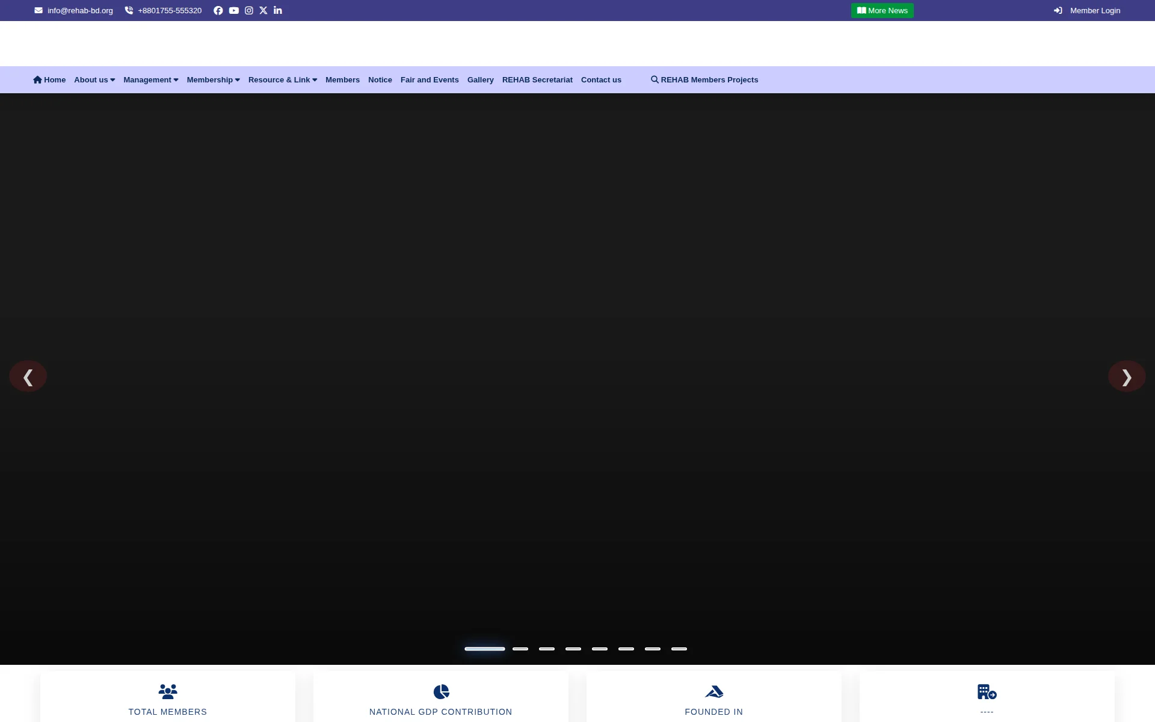Open the Facebook social icon
Viewport: 1155px width, 722px height.
coord(218,10)
